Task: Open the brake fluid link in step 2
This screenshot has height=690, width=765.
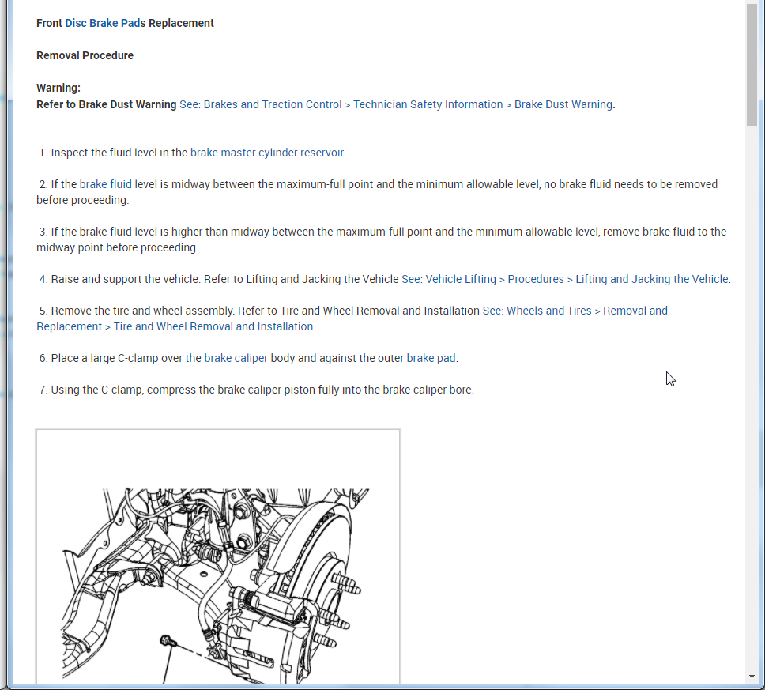Action: point(105,184)
